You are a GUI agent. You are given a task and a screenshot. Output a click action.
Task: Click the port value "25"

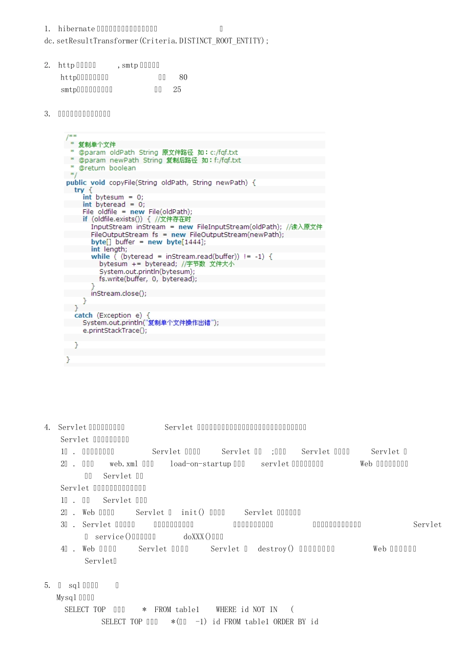point(177,89)
